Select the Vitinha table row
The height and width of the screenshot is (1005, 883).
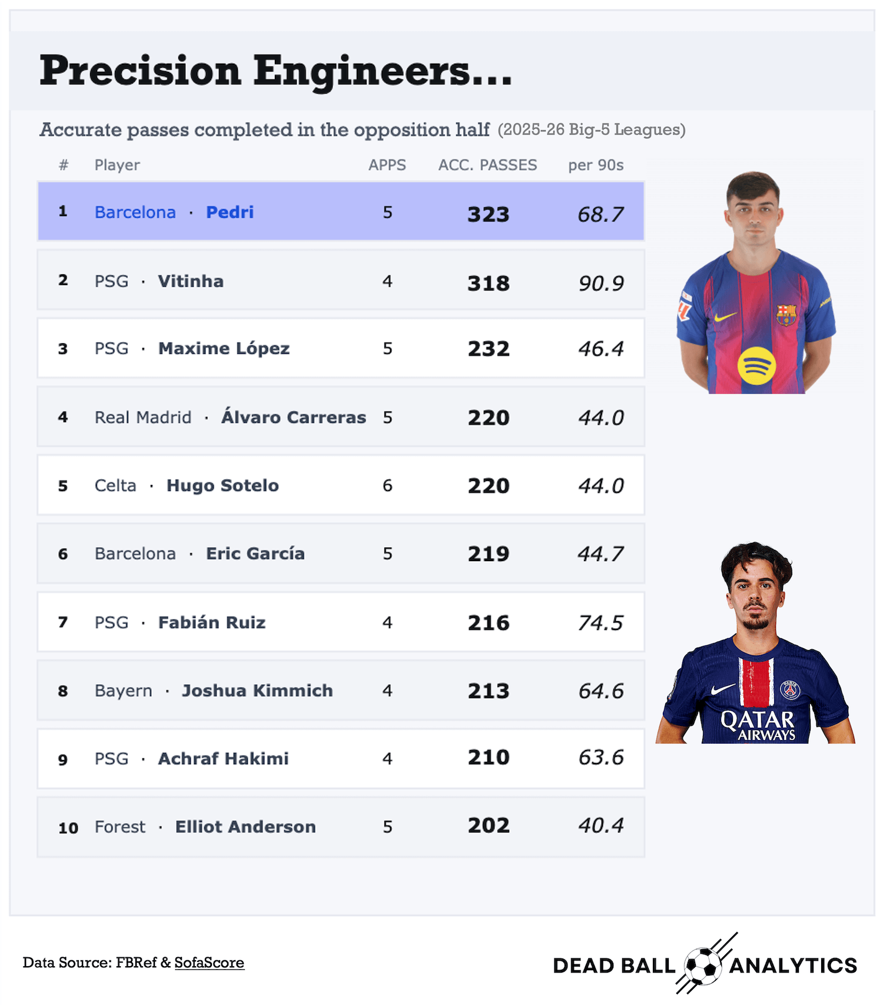341,280
